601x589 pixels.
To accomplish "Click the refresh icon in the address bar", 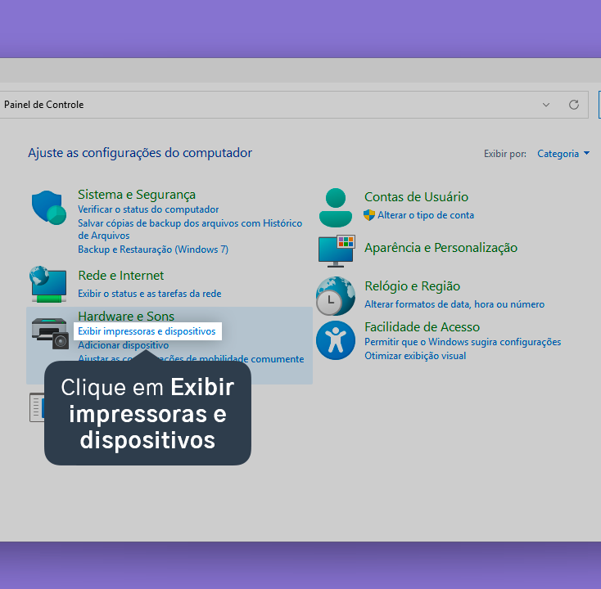I will 573,105.
